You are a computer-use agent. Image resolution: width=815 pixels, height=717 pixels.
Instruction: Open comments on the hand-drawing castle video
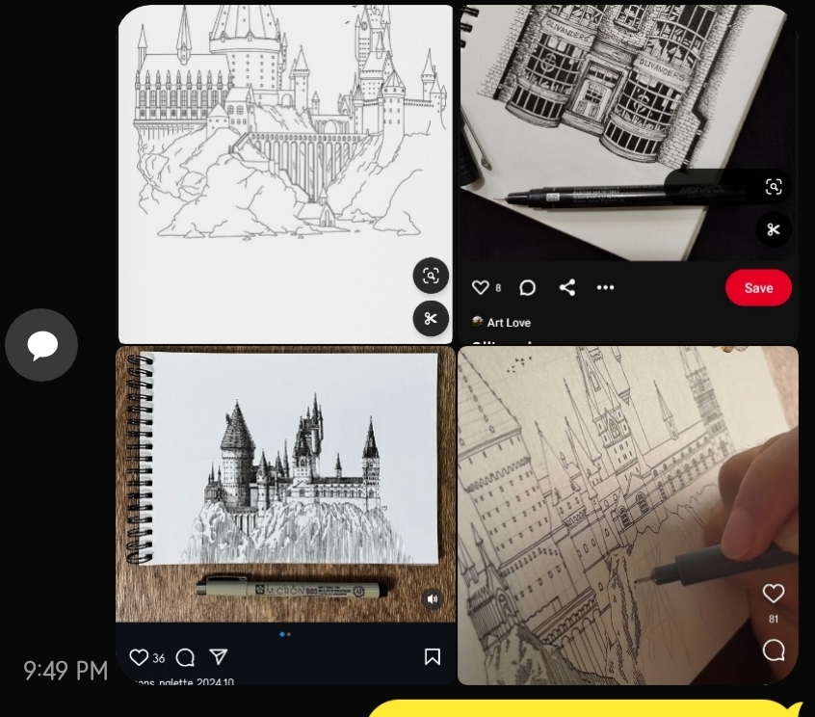click(x=774, y=650)
